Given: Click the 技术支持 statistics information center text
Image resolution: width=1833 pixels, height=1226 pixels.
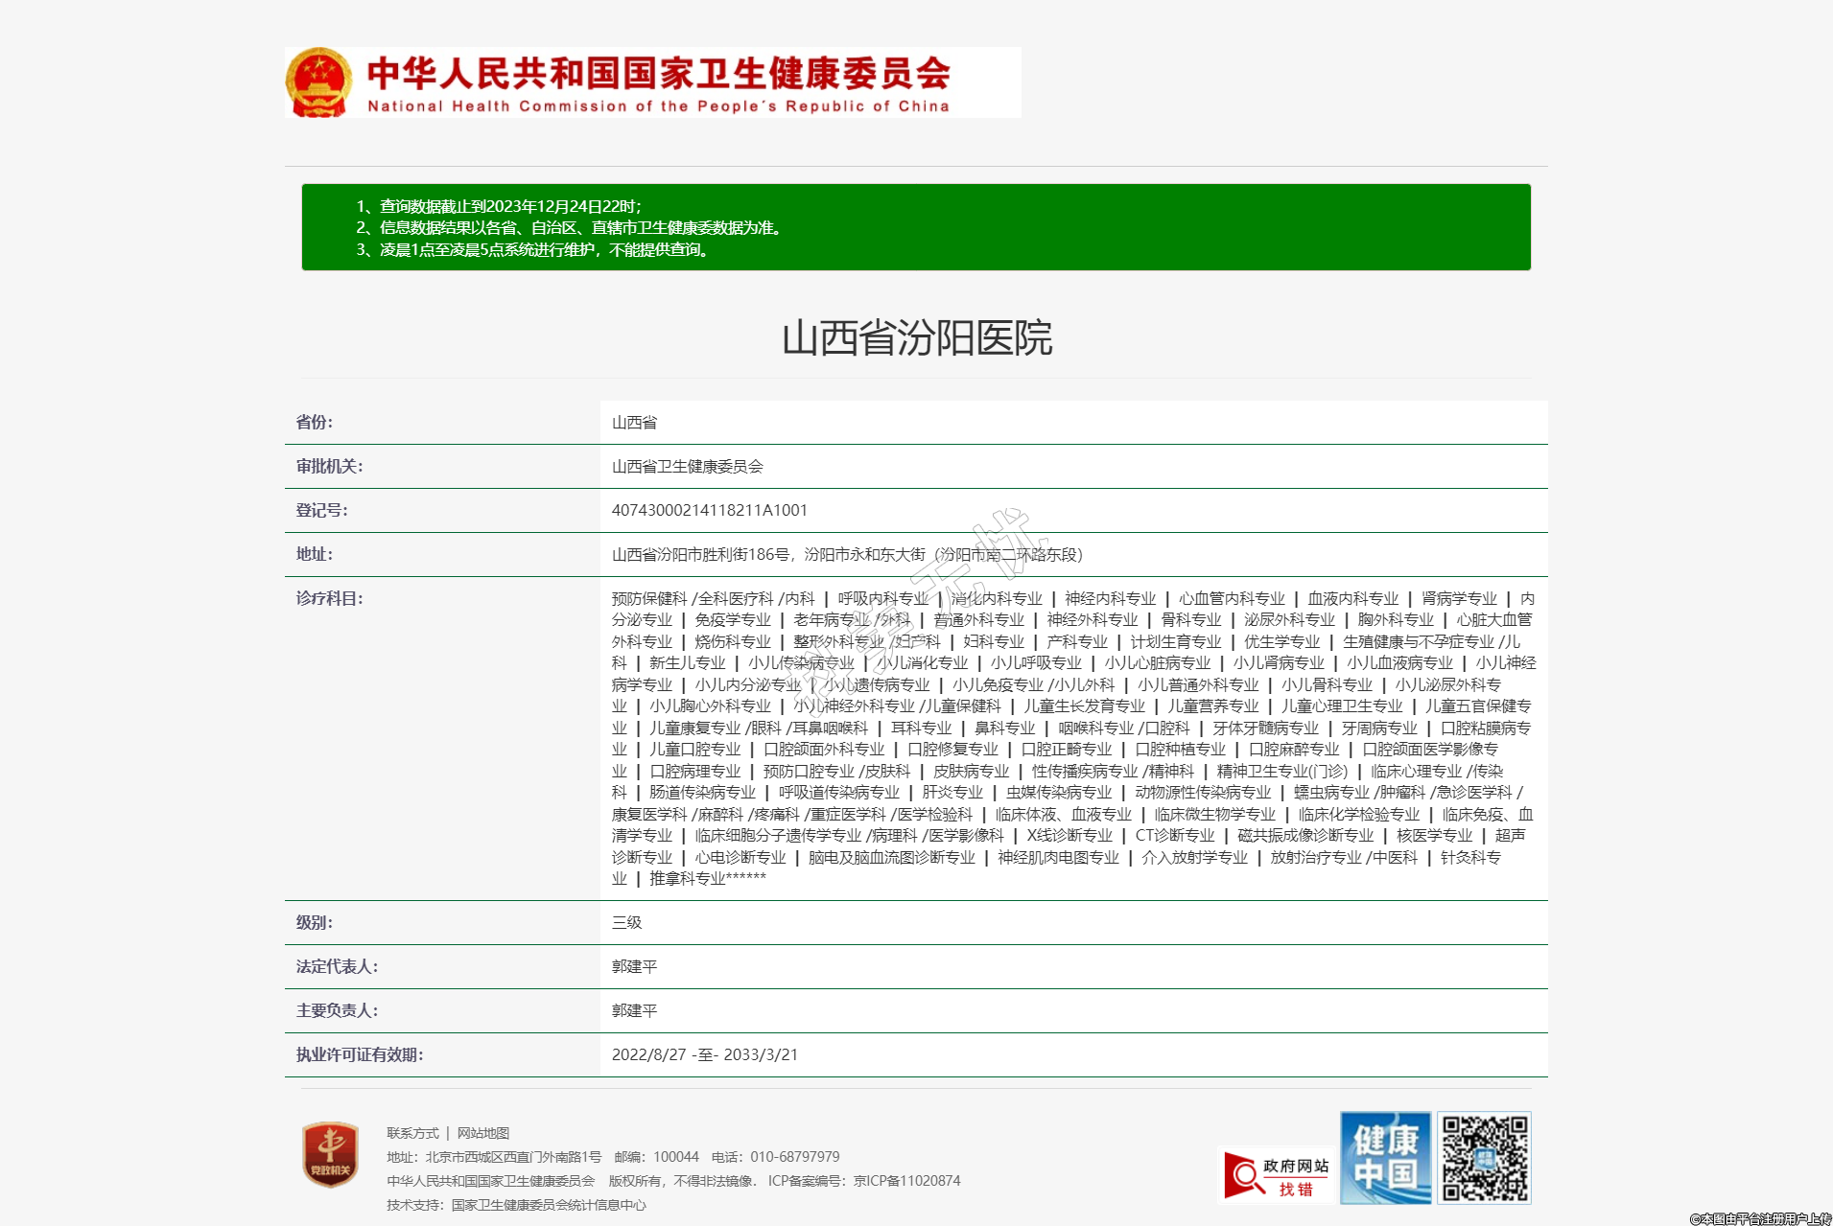Looking at the screenshot, I should [516, 1205].
